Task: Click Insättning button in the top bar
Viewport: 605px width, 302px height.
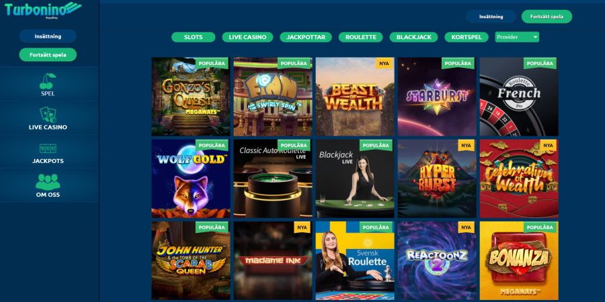Action: point(491,17)
